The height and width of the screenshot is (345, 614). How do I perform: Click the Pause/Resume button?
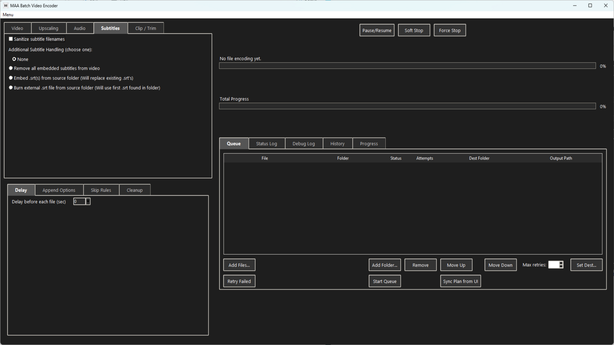pos(377,30)
